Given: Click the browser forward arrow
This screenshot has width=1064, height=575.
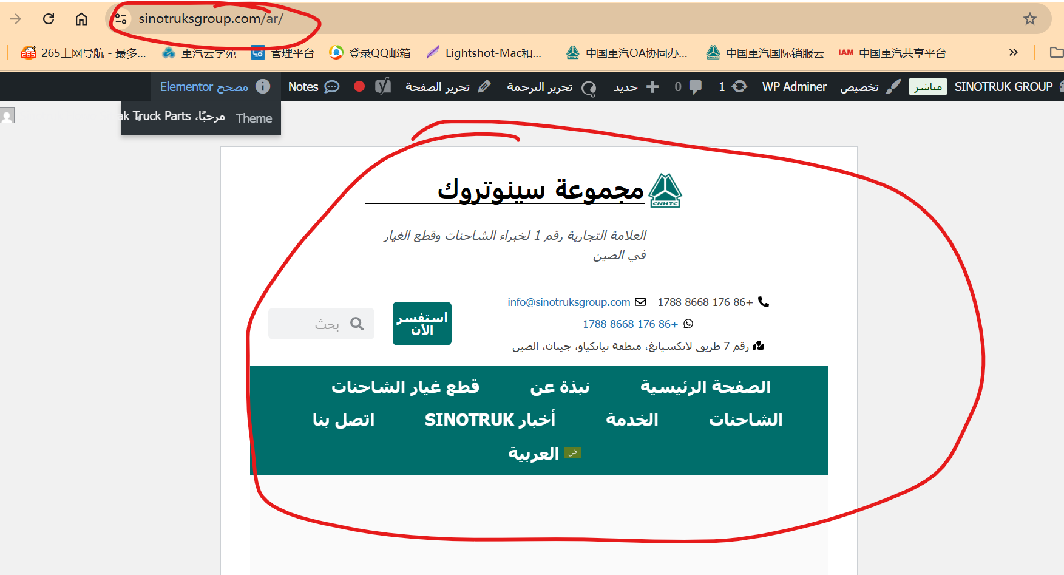Looking at the screenshot, I should tap(16, 19).
